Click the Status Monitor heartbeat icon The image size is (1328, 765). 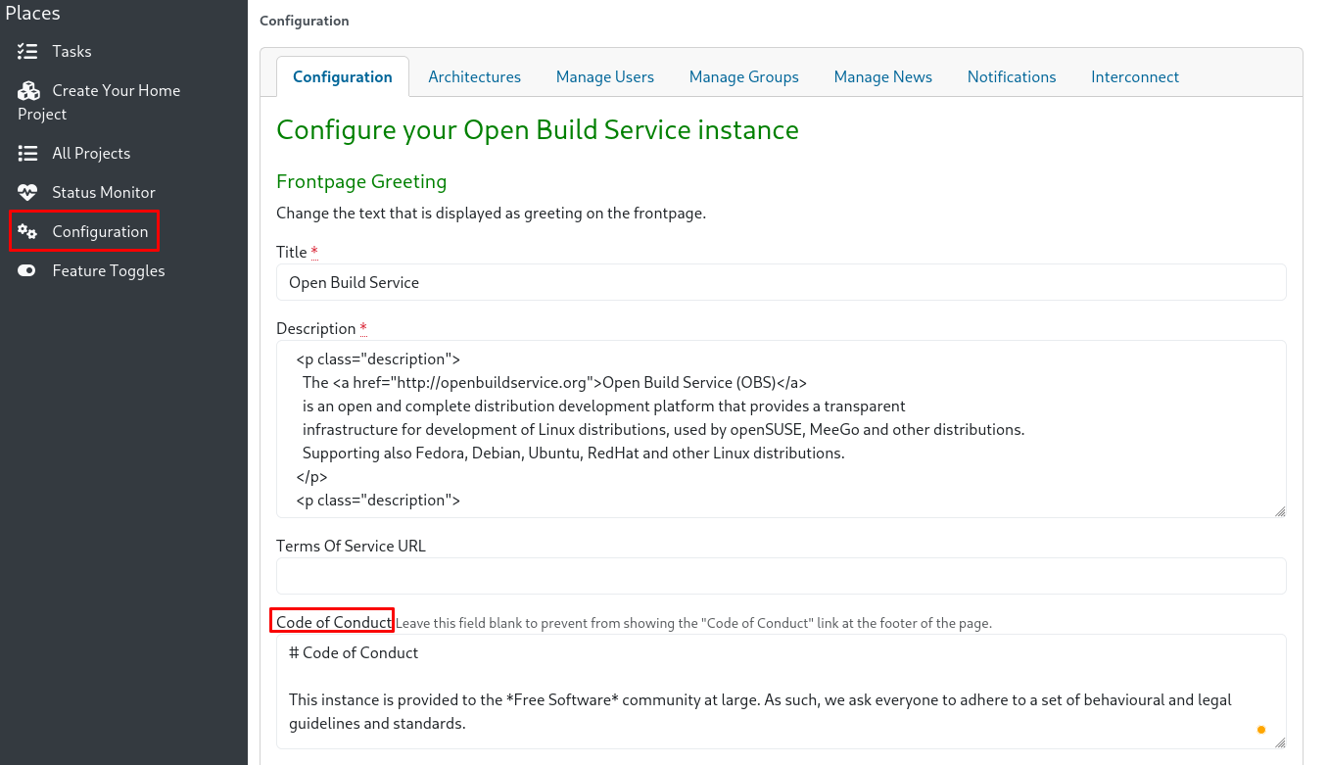[x=27, y=193]
